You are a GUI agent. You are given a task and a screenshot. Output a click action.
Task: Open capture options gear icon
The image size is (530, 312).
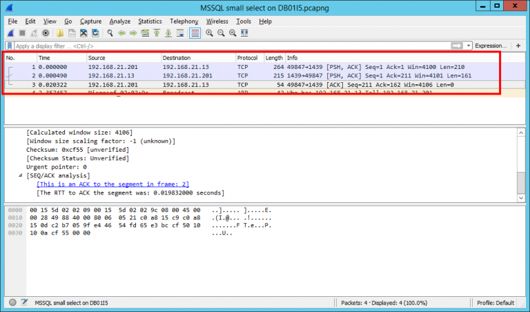(x=46, y=33)
